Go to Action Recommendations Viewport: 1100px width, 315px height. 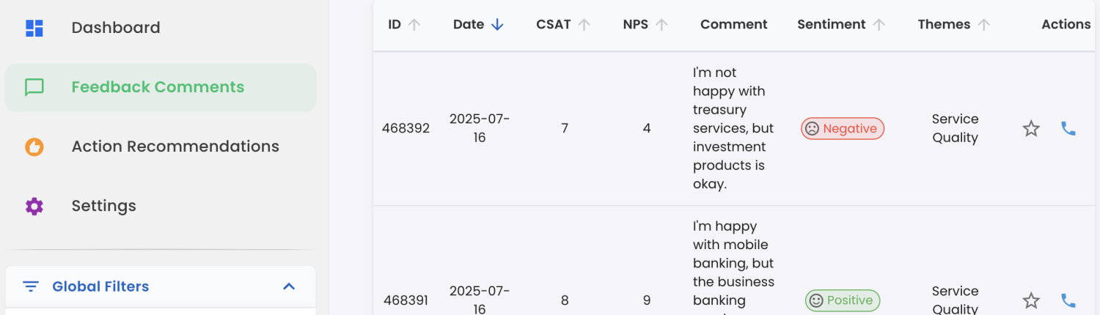click(175, 147)
